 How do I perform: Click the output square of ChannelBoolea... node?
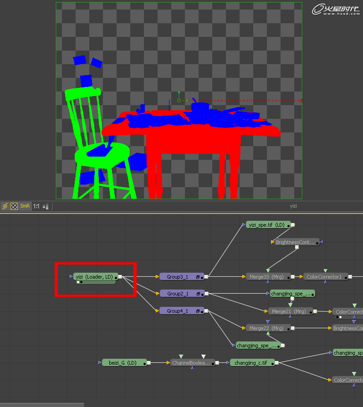pos(217,363)
